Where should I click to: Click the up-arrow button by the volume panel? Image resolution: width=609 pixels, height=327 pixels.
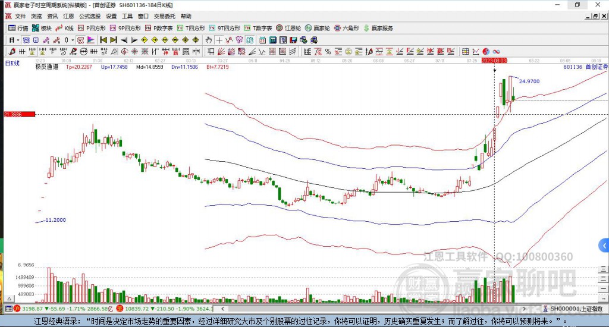(x=9, y=298)
